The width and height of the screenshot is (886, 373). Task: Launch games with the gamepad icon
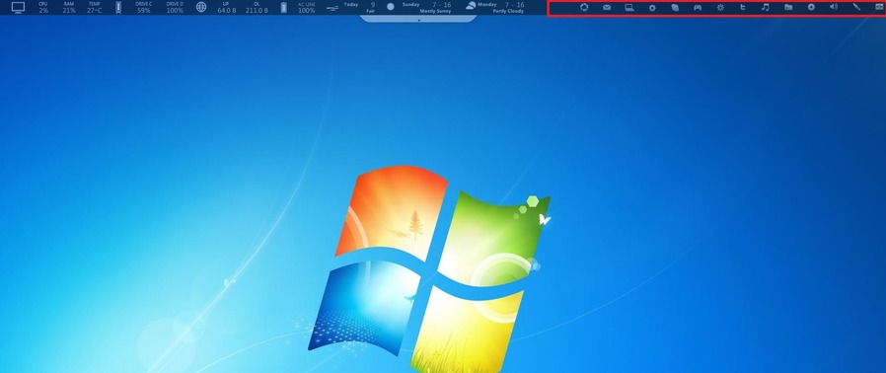tap(698, 7)
